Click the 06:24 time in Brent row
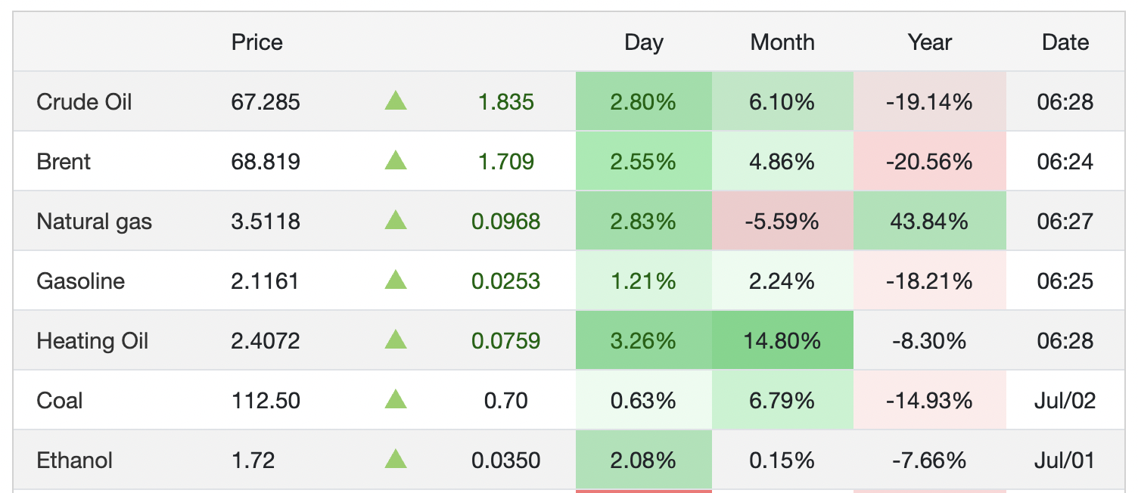The image size is (1138, 493). pyautogui.click(x=1065, y=161)
